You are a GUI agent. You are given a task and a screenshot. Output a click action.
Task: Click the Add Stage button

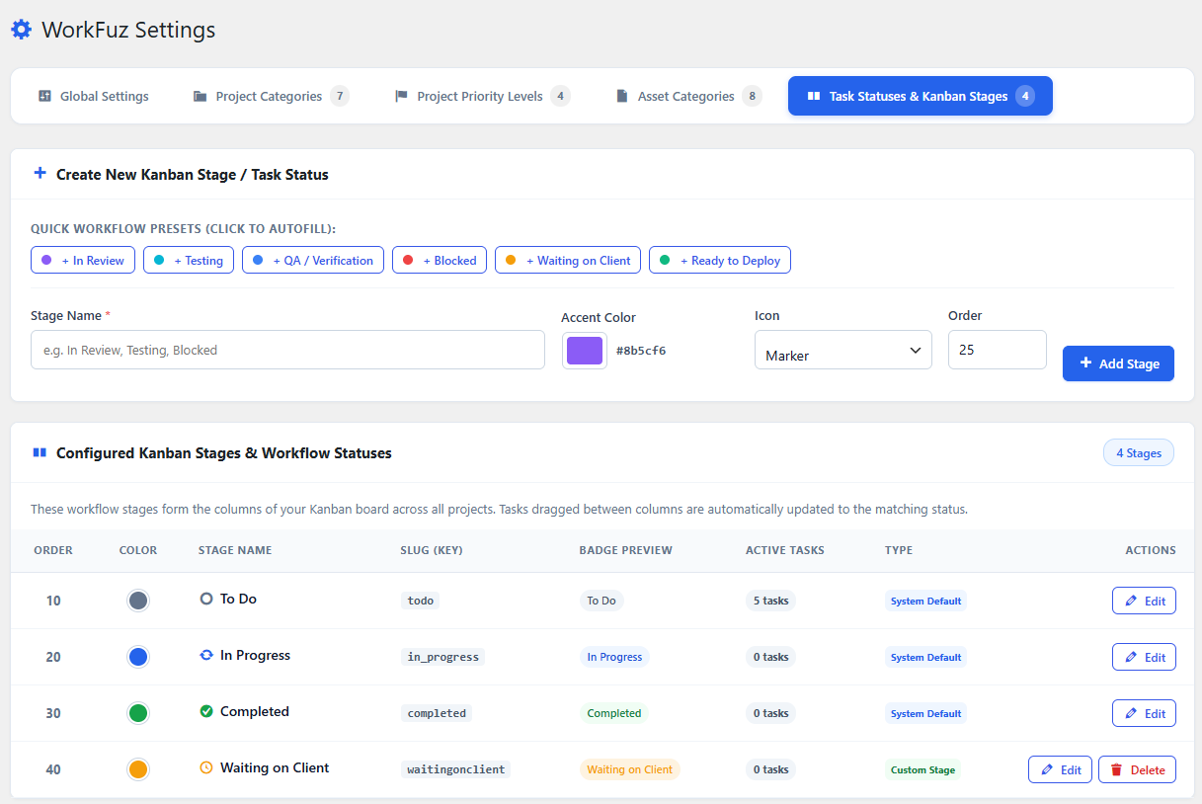point(1118,363)
